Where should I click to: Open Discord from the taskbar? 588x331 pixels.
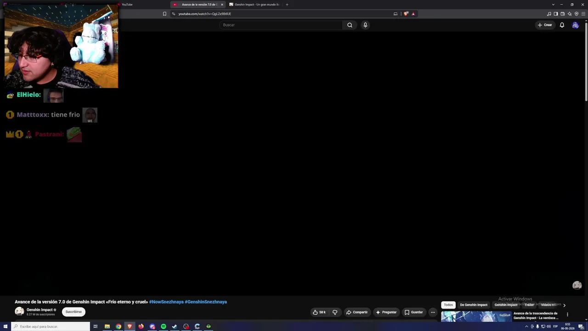153,326
